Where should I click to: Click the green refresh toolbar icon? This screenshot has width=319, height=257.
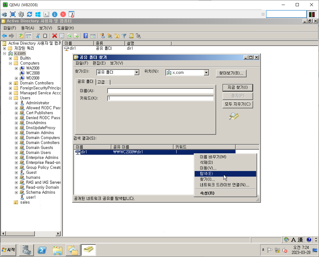(x=69, y=36)
